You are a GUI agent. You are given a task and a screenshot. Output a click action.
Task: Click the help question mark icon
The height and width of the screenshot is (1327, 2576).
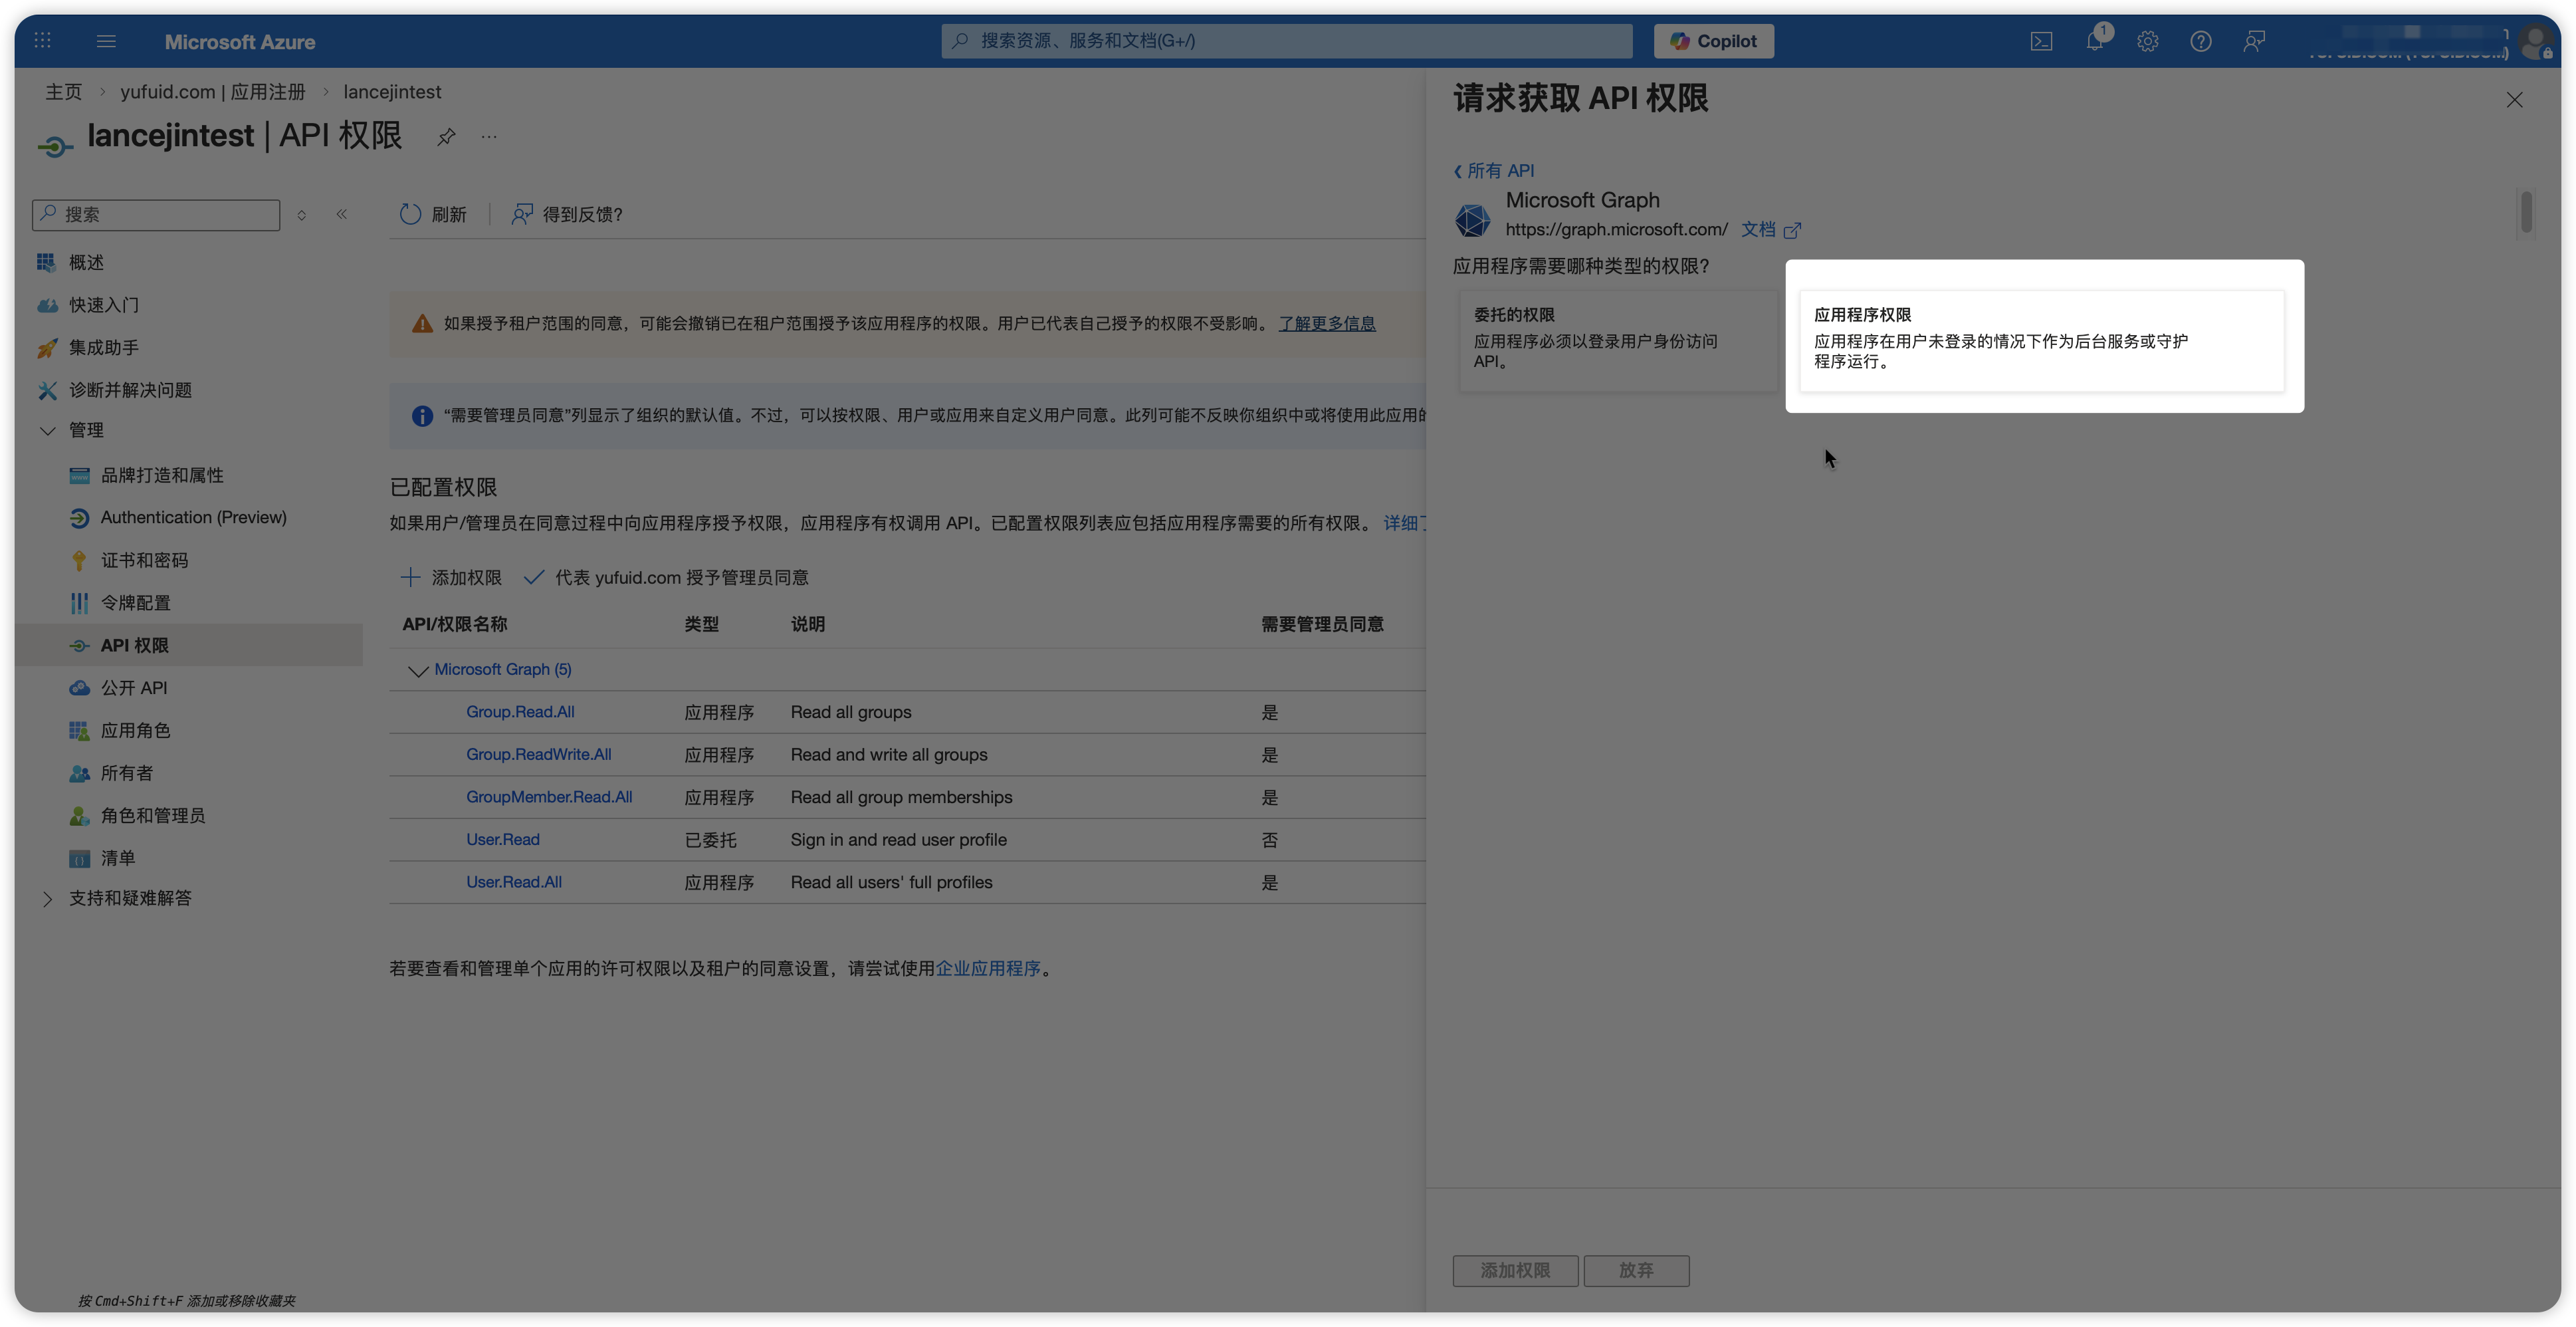pyautogui.click(x=2200, y=41)
